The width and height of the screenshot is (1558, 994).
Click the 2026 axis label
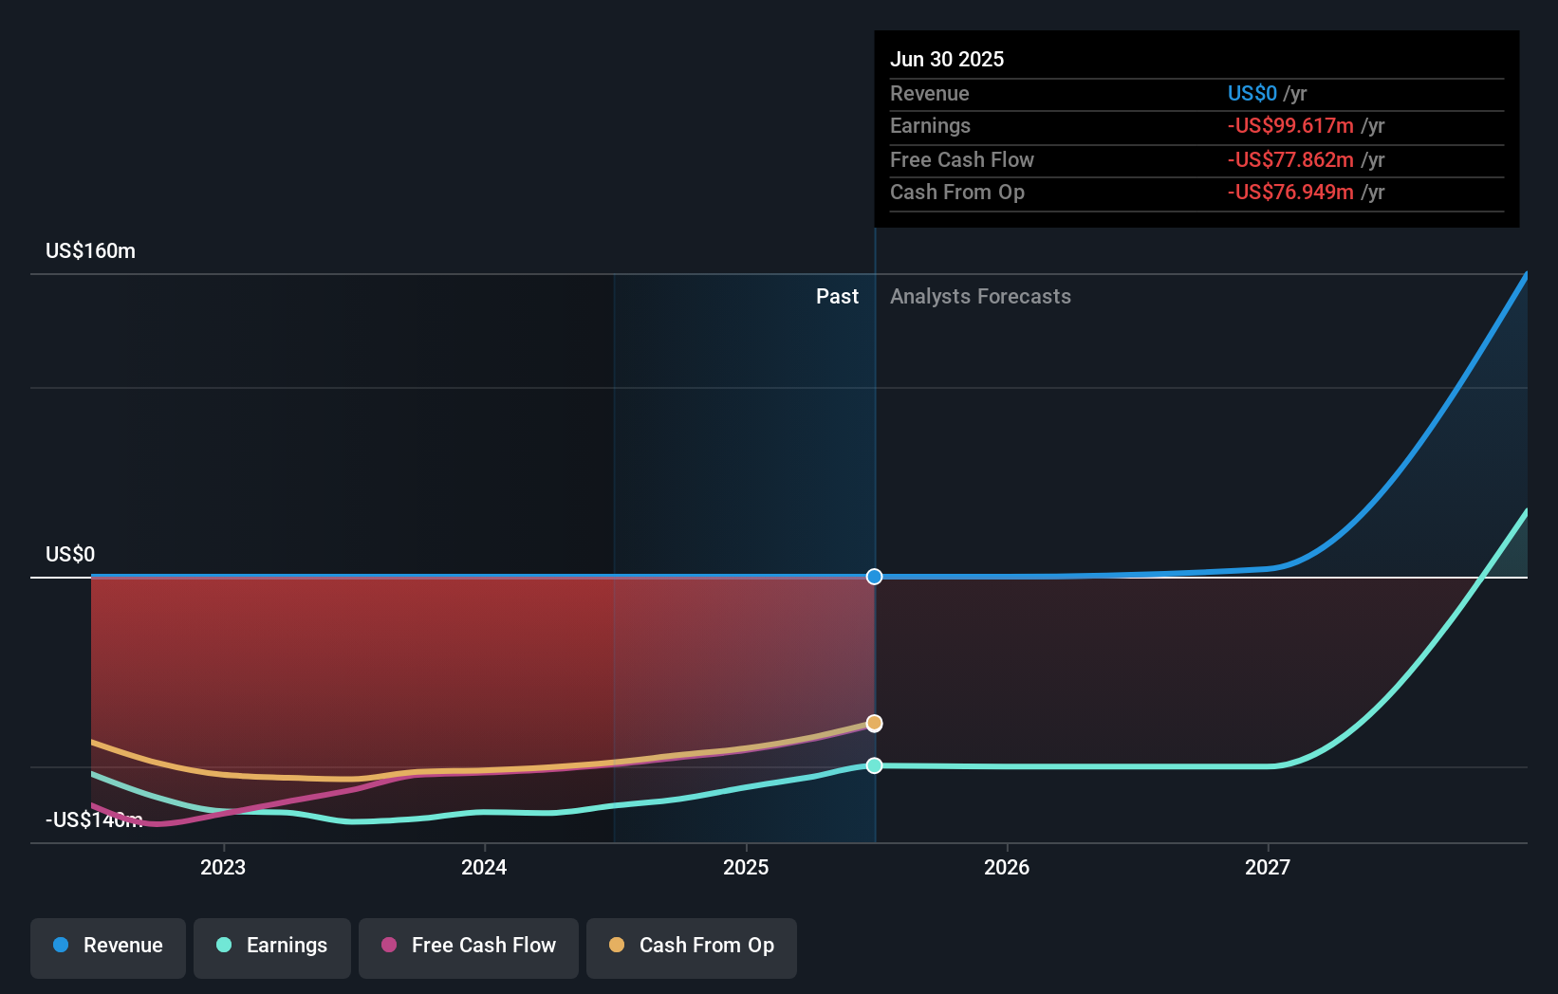(1008, 867)
